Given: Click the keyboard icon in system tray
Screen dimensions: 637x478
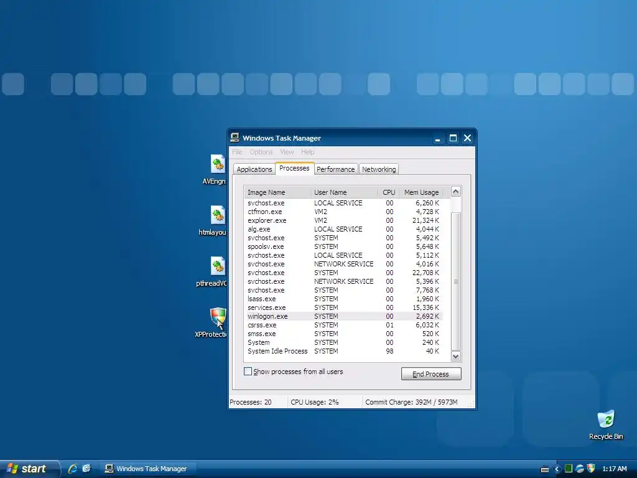Looking at the screenshot, I should (x=545, y=469).
